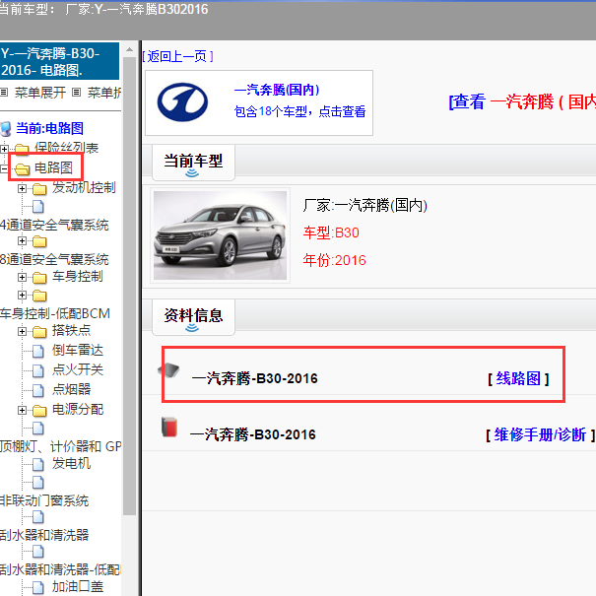
Task: Select the 倒车雷达 tree item
Action: (x=78, y=350)
